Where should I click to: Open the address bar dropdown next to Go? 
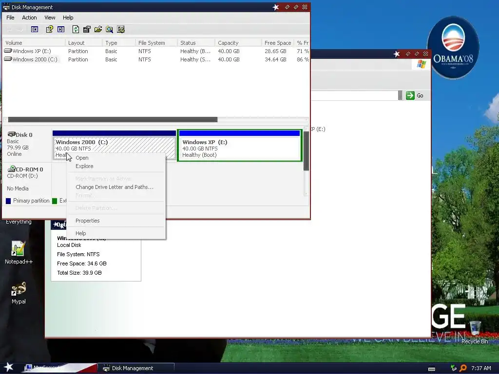point(400,95)
